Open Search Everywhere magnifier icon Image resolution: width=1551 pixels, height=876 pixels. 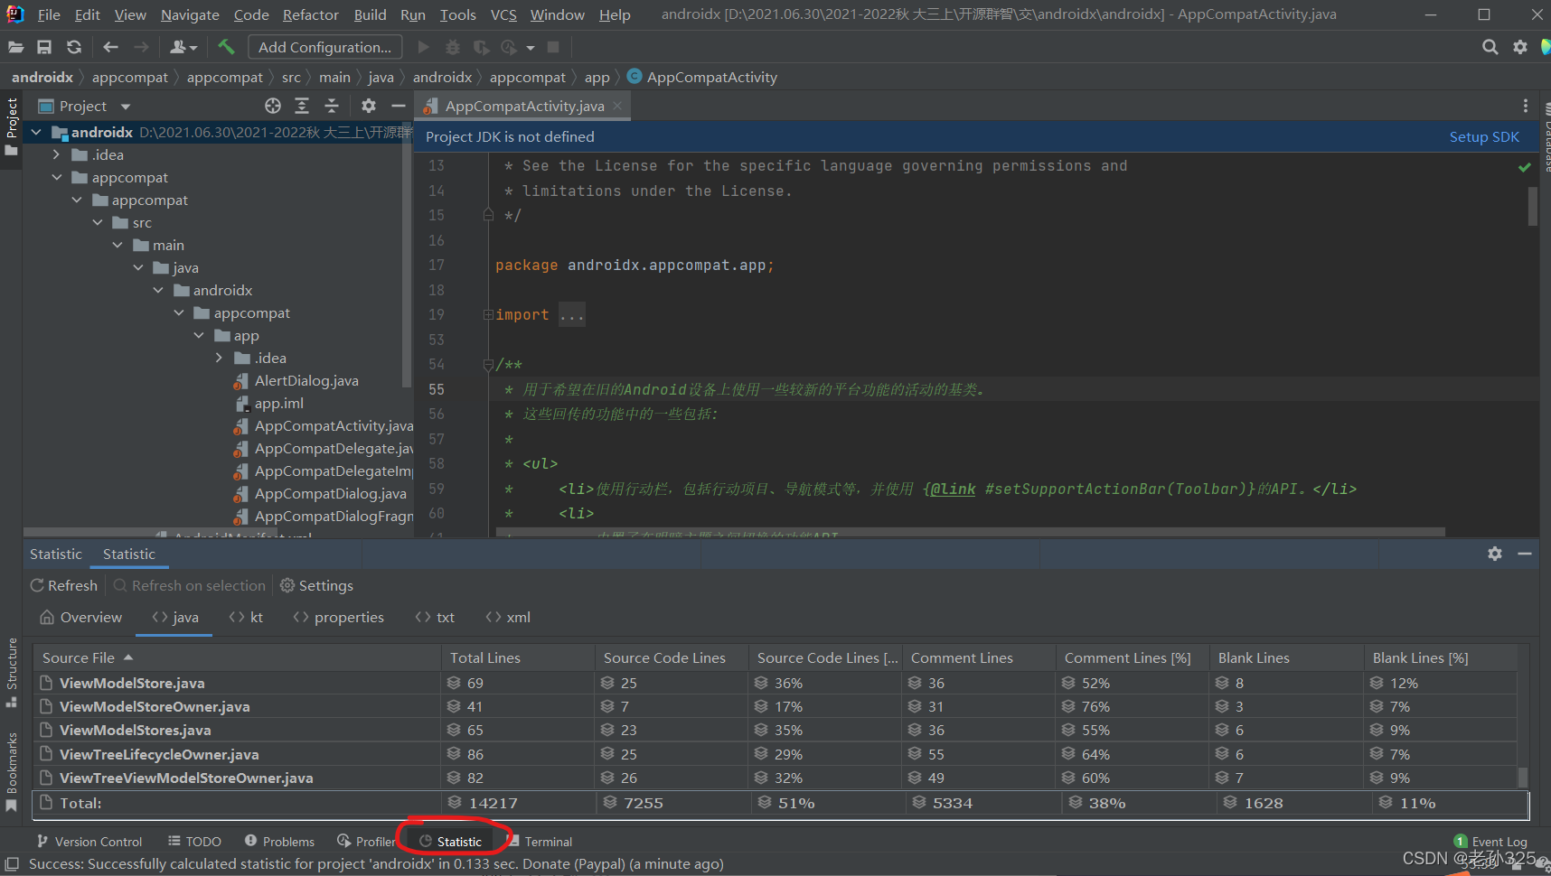click(1490, 47)
